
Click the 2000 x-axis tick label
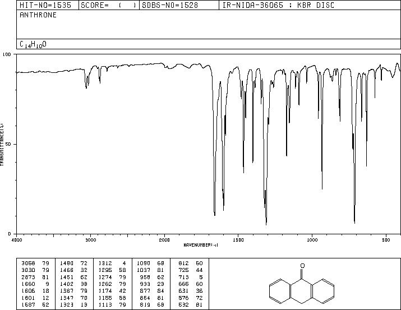(x=164, y=240)
